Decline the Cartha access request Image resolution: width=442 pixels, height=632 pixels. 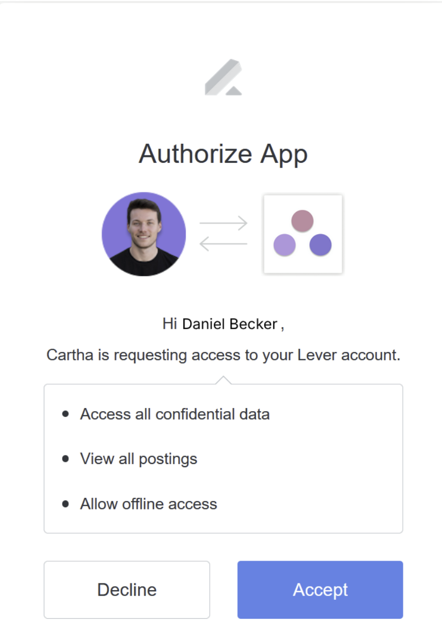click(x=127, y=590)
